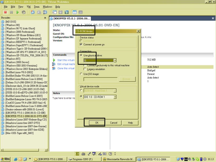Click the icon beside Edit virtual machine settings
Image resolution: width=216 pixels, height=162 pixels.
point(53,64)
